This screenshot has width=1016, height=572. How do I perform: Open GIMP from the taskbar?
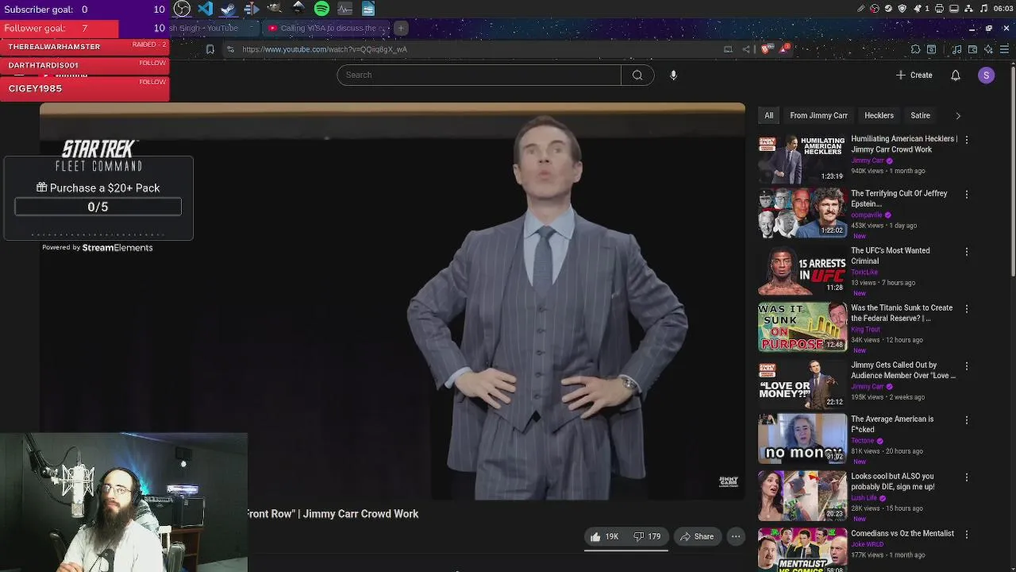point(275,9)
